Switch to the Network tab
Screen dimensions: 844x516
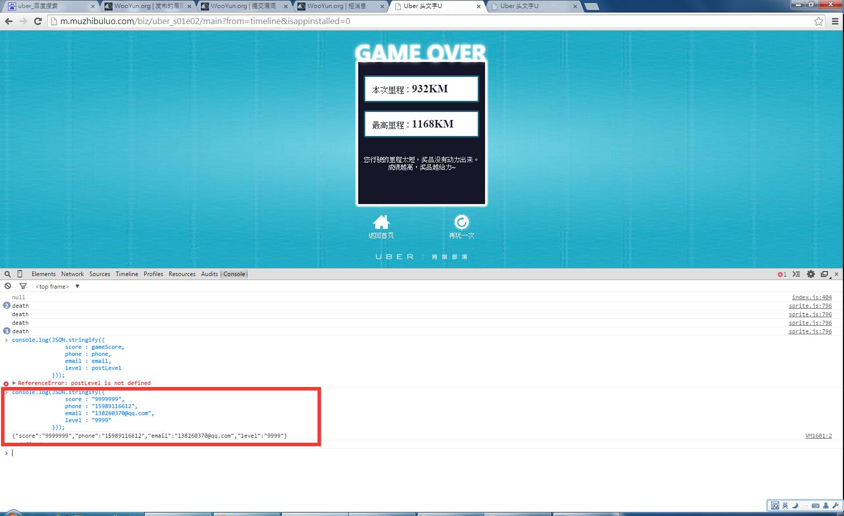coord(72,274)
